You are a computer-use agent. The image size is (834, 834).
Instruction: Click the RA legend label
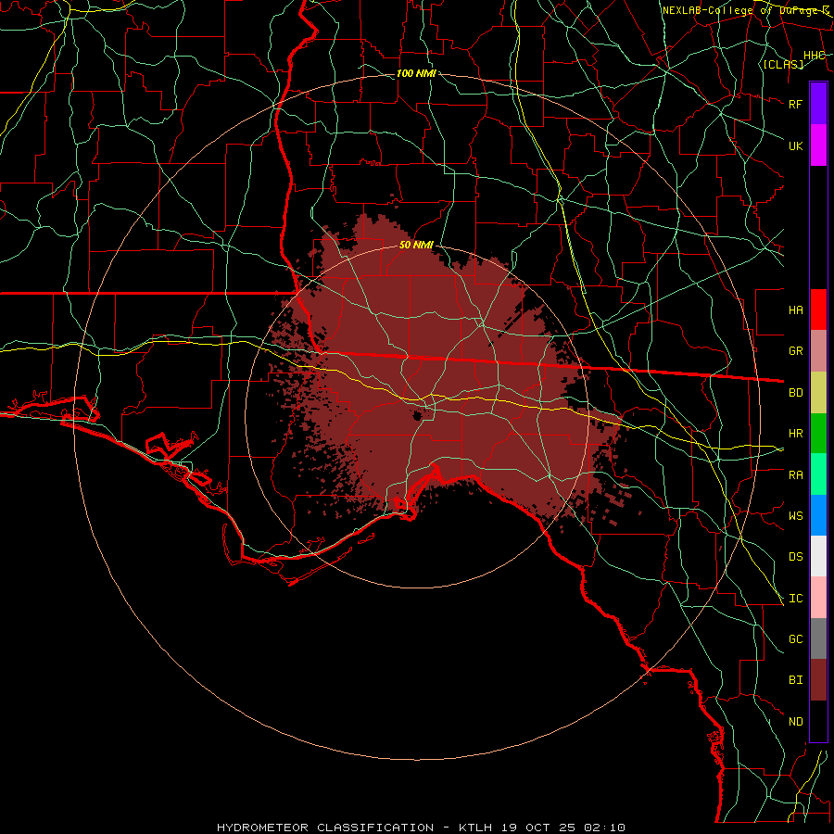point(795,474)
